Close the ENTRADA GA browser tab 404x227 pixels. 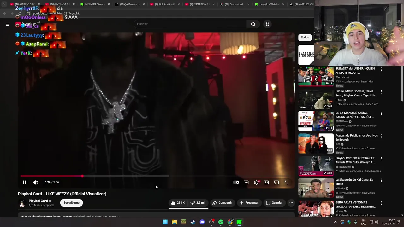point(74,4)
